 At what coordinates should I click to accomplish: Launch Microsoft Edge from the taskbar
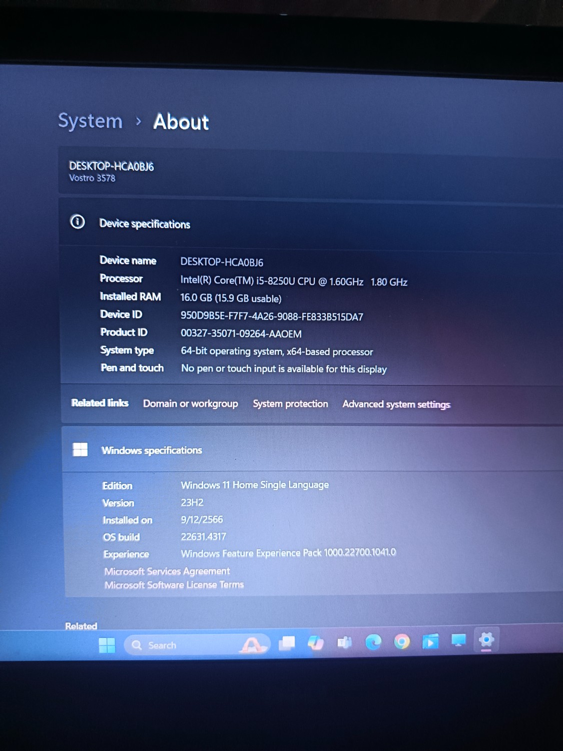(373, 641)
